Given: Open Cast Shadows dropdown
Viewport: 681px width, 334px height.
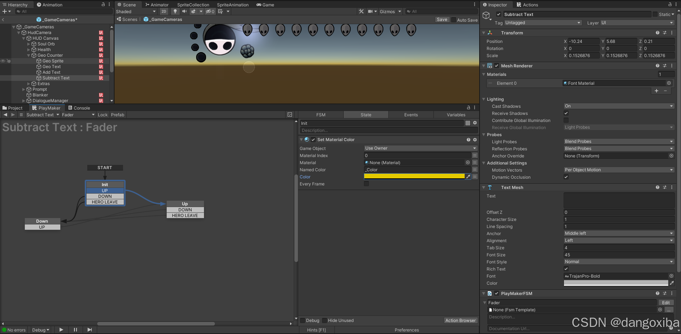Looking at the screenshot, I should [619, 106].
